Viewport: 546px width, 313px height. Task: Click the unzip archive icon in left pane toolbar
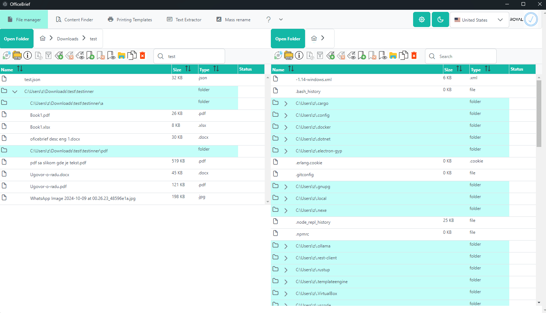coord(49,55)
